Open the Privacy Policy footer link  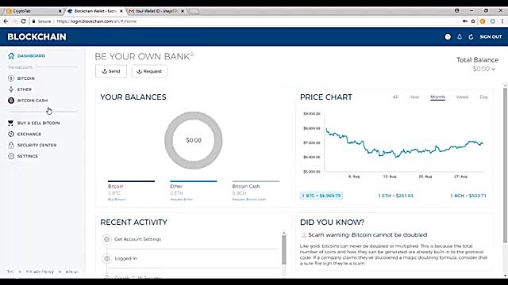point(40,272)
